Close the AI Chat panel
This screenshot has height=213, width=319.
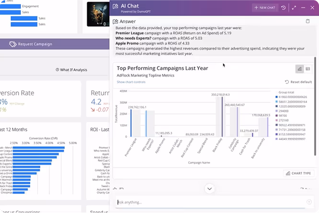click(x=312, y=8)
